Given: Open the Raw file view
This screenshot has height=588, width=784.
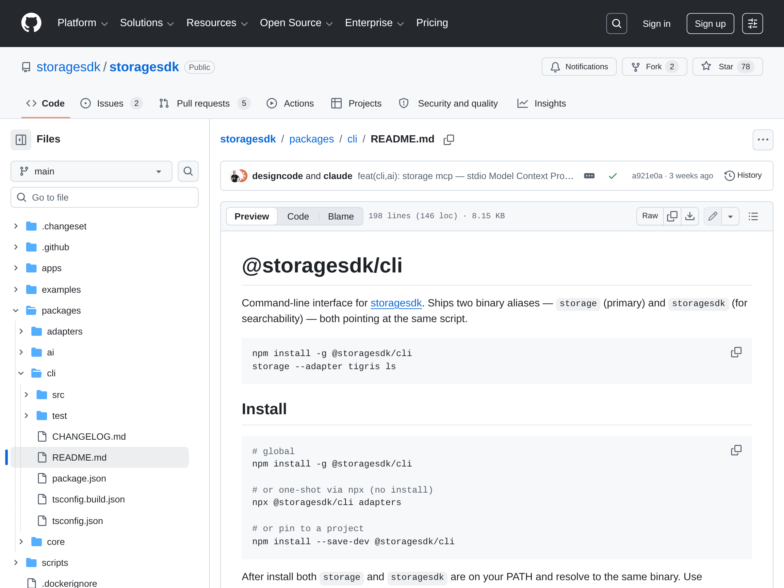Looking at the screenshot, I should [x=650, y=216].
